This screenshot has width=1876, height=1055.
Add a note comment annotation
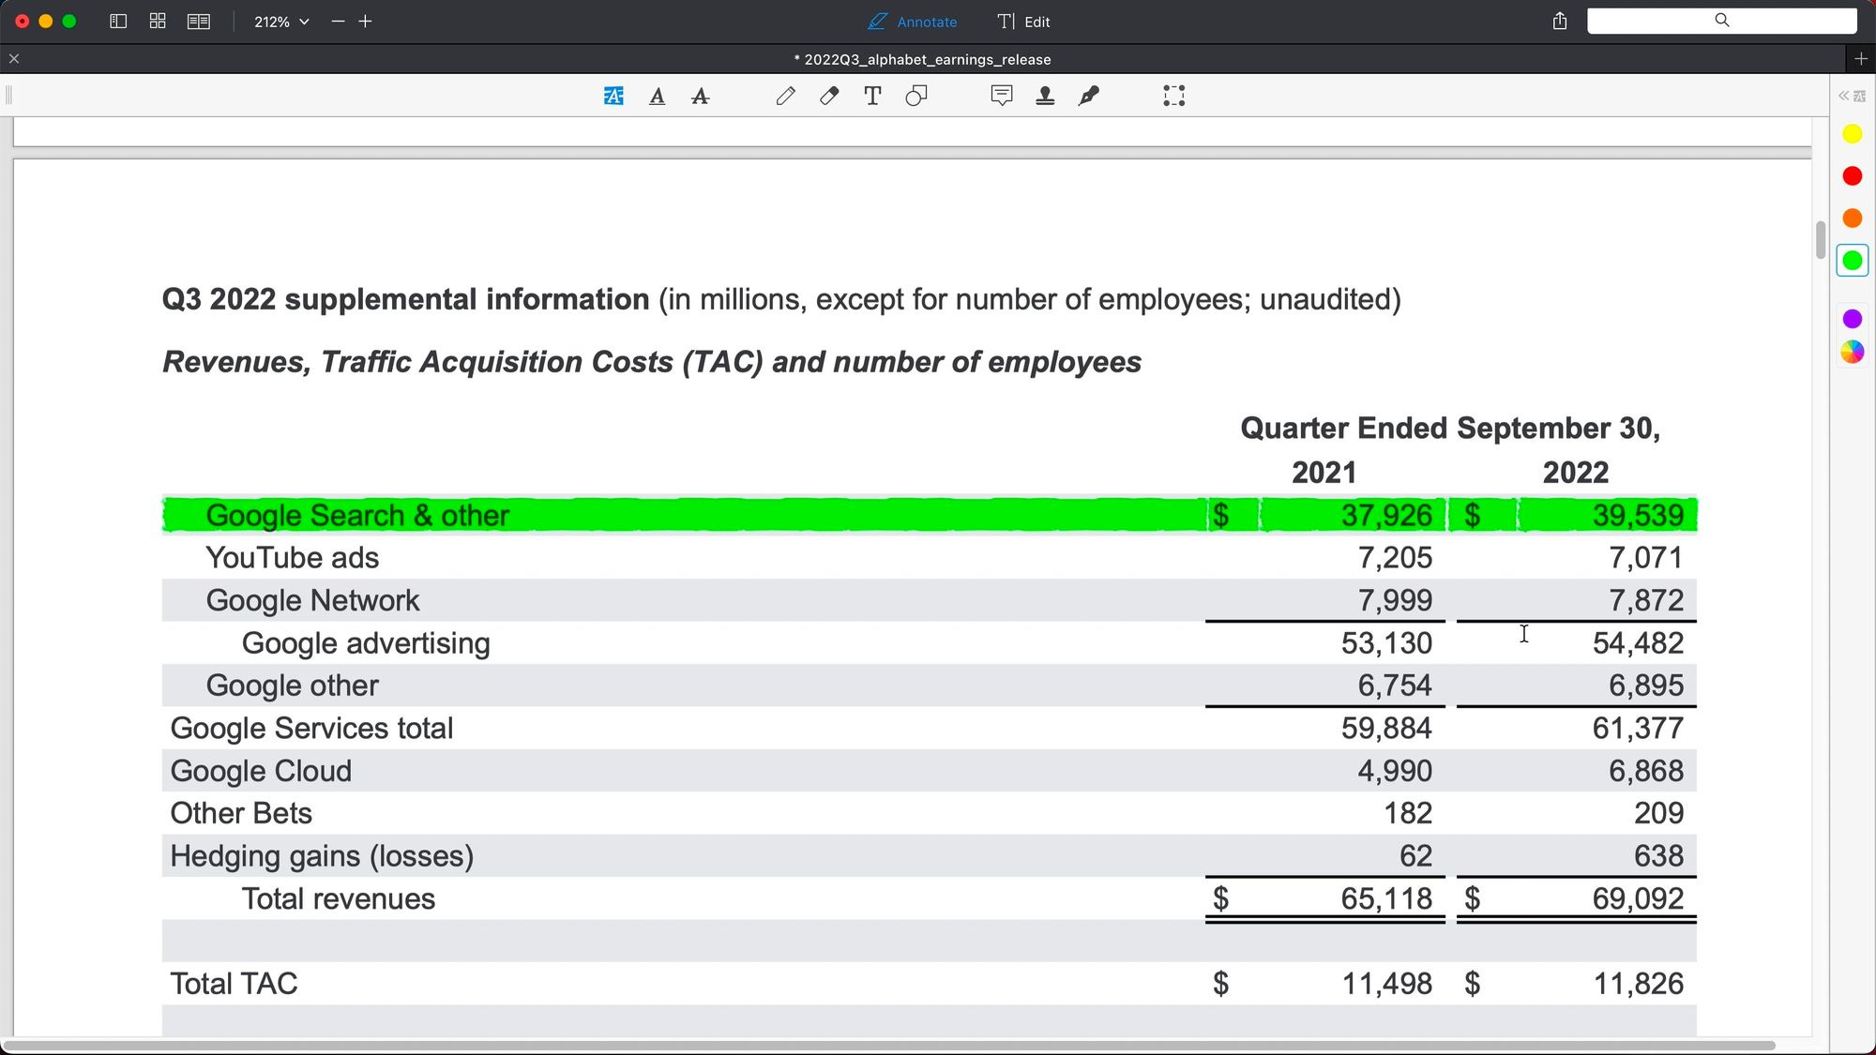tap(1002, 96)
